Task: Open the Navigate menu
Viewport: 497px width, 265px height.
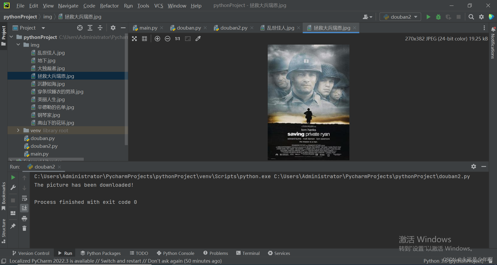Action: click(x=68, y=6)
